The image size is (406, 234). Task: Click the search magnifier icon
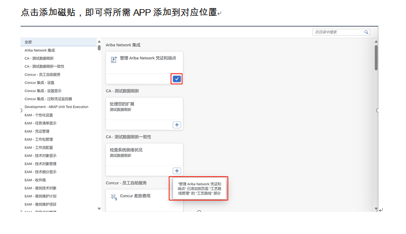click(367, 32)
